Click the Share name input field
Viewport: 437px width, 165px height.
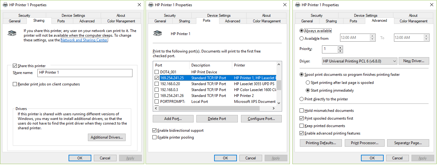point(85,73)
